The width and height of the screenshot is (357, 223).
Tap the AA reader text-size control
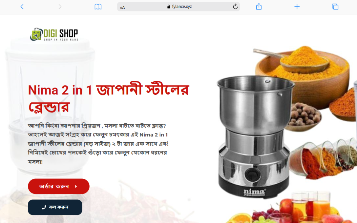tap(122, 7)
